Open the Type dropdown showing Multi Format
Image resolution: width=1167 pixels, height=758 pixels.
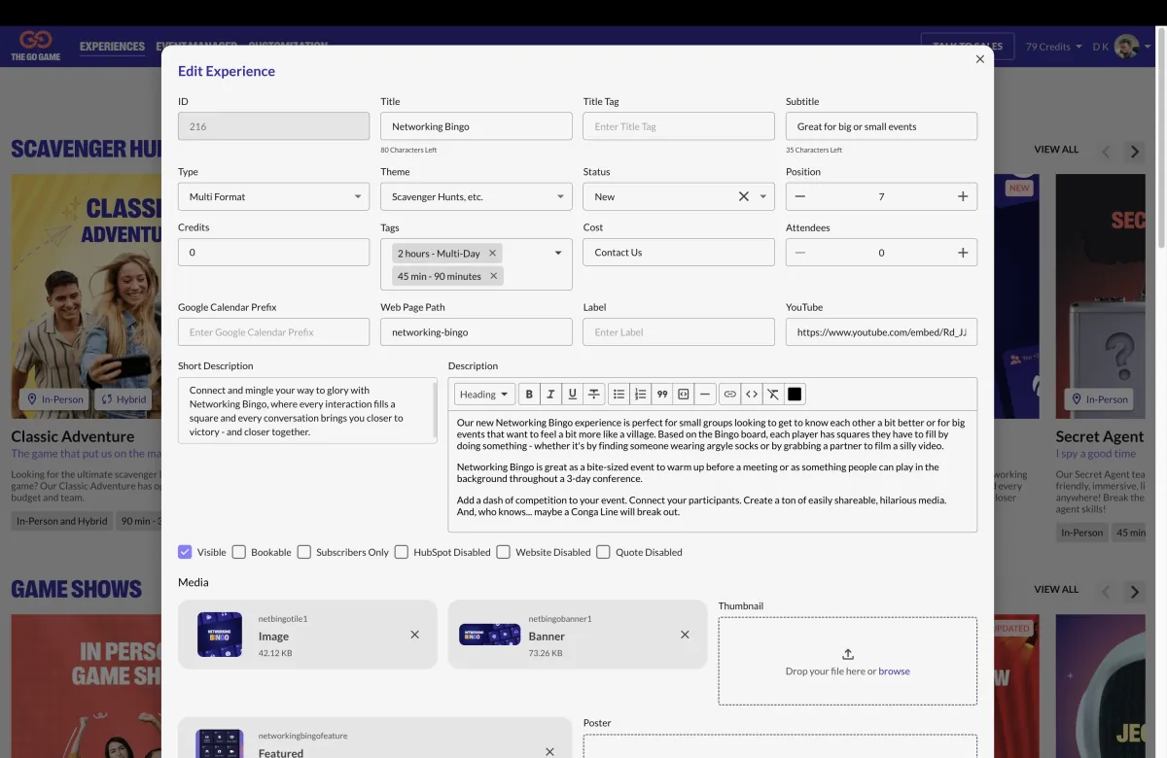coord(273,196)
